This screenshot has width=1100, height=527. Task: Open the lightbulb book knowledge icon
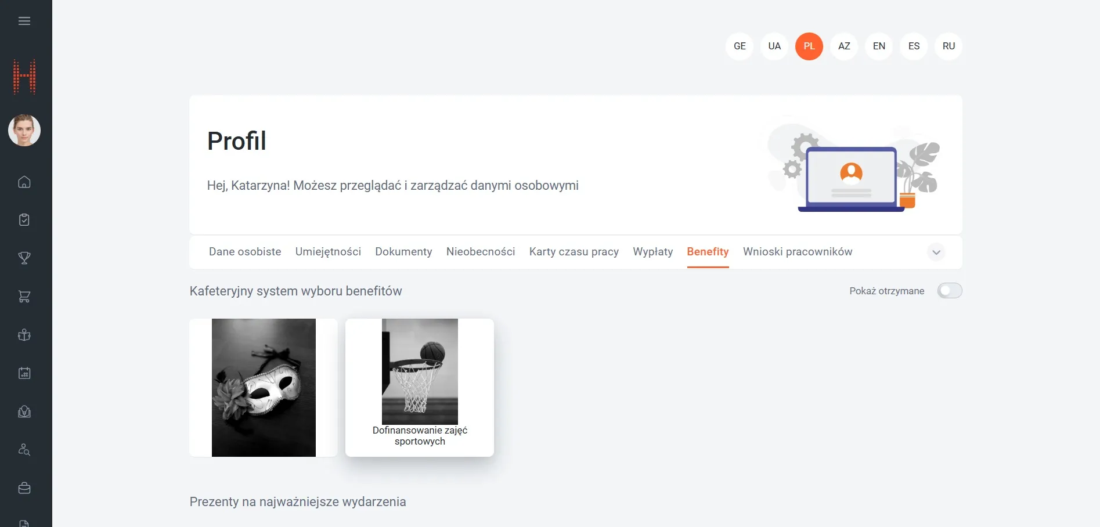pyautogui.click(x=24, y=412)
